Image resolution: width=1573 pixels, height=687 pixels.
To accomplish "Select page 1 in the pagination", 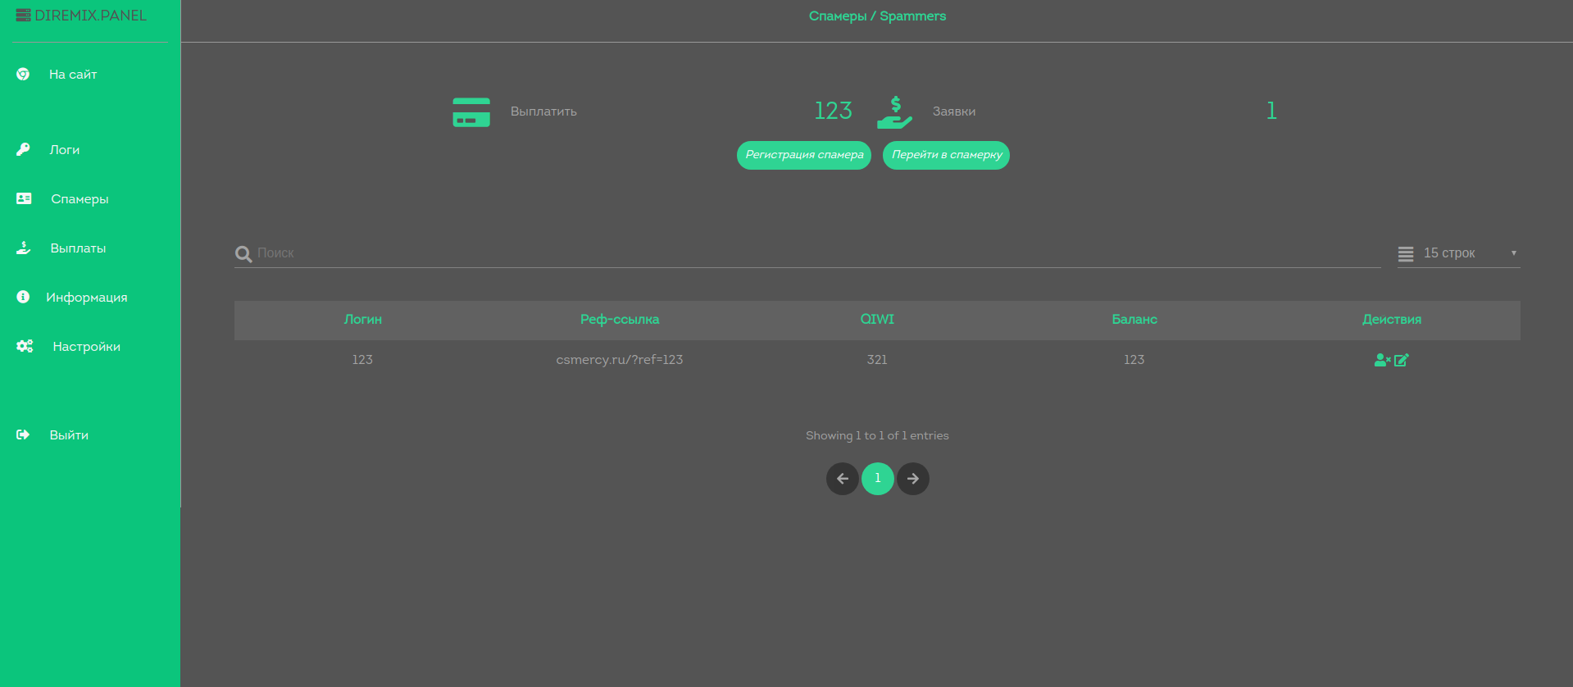I will click(877, 479).
